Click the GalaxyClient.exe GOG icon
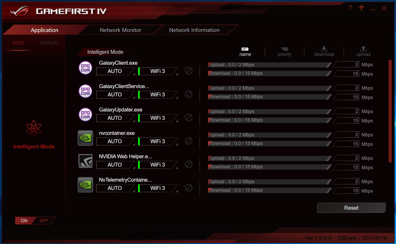 tap(85, 68)
